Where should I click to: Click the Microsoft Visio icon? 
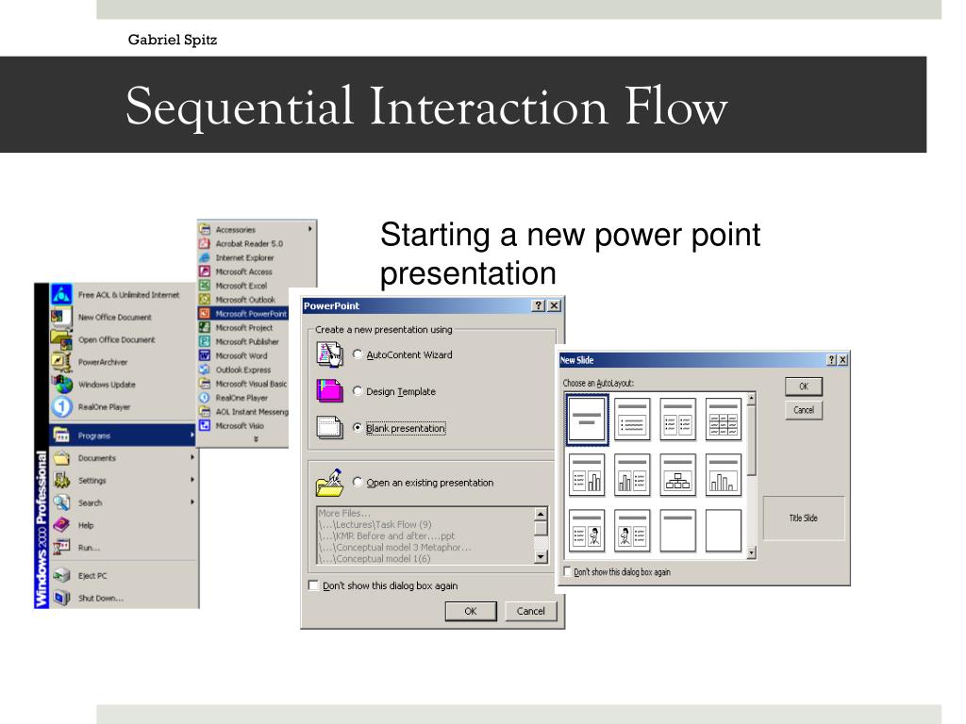click(205, 425)
